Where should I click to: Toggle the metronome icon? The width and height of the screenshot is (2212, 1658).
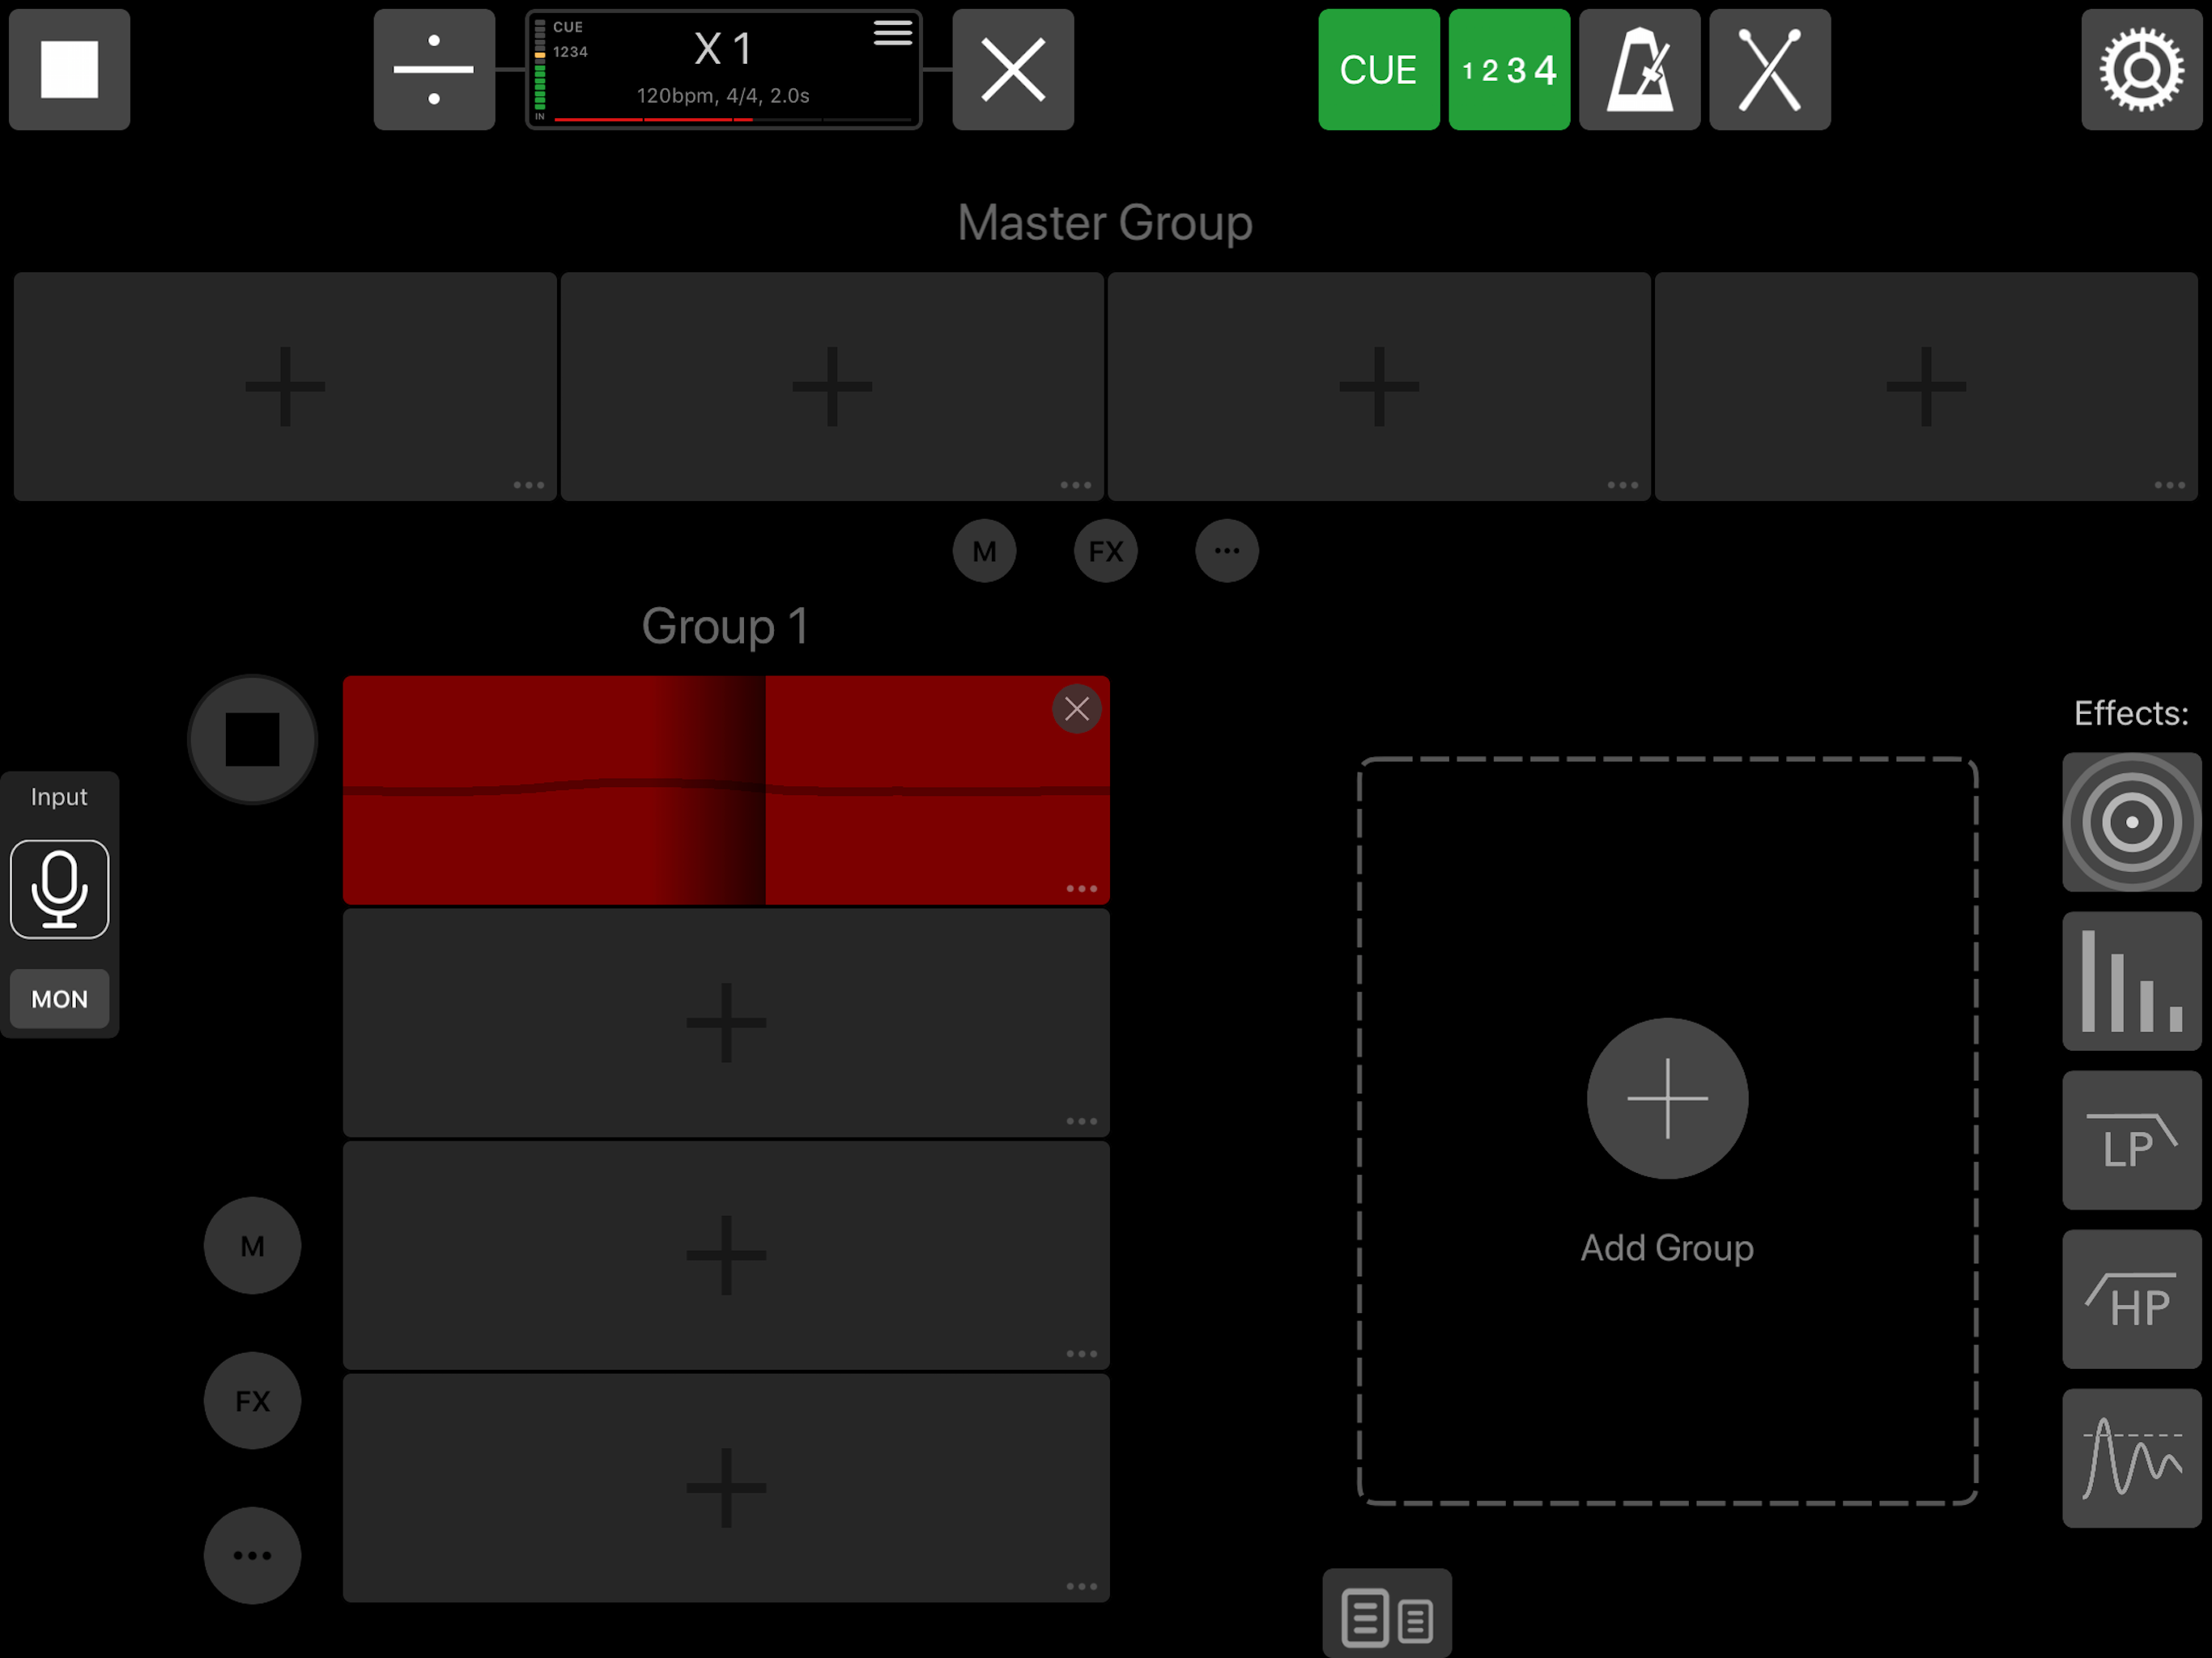click(x=1639, y=70)
